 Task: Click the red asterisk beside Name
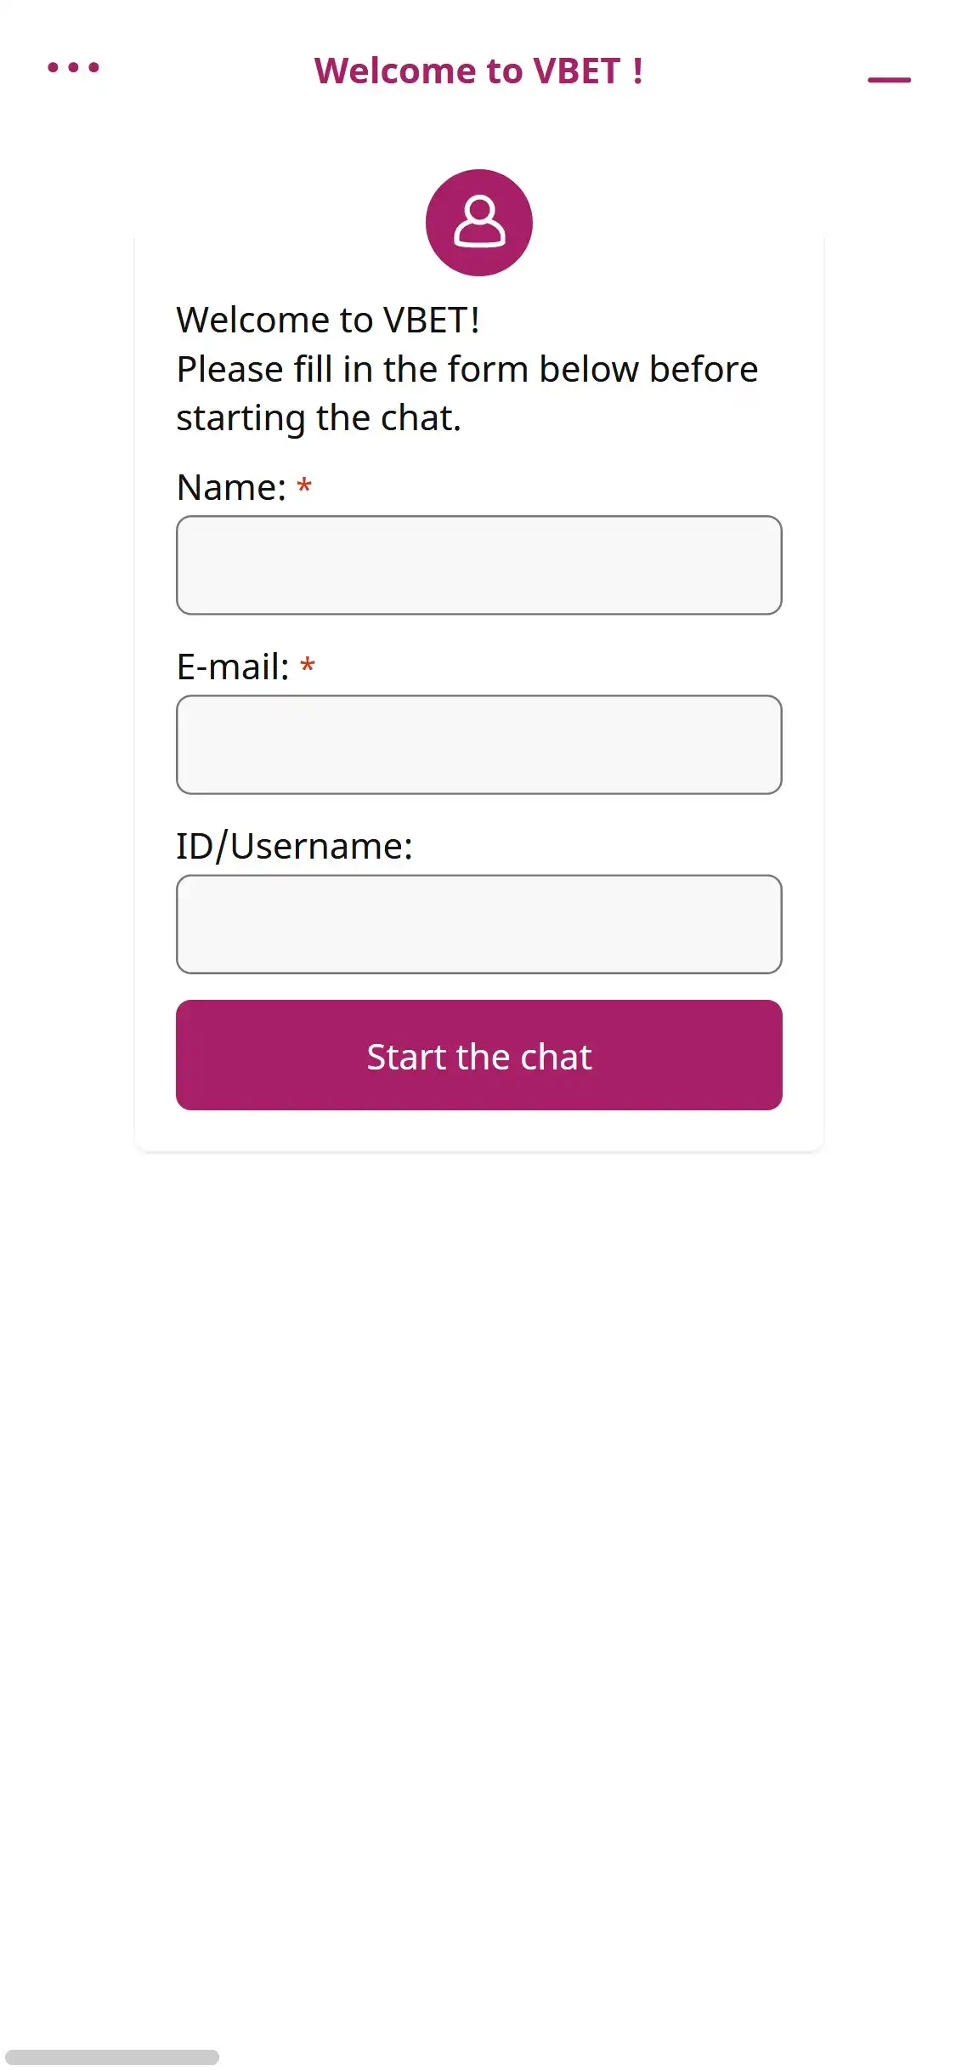tap(304, 487)
